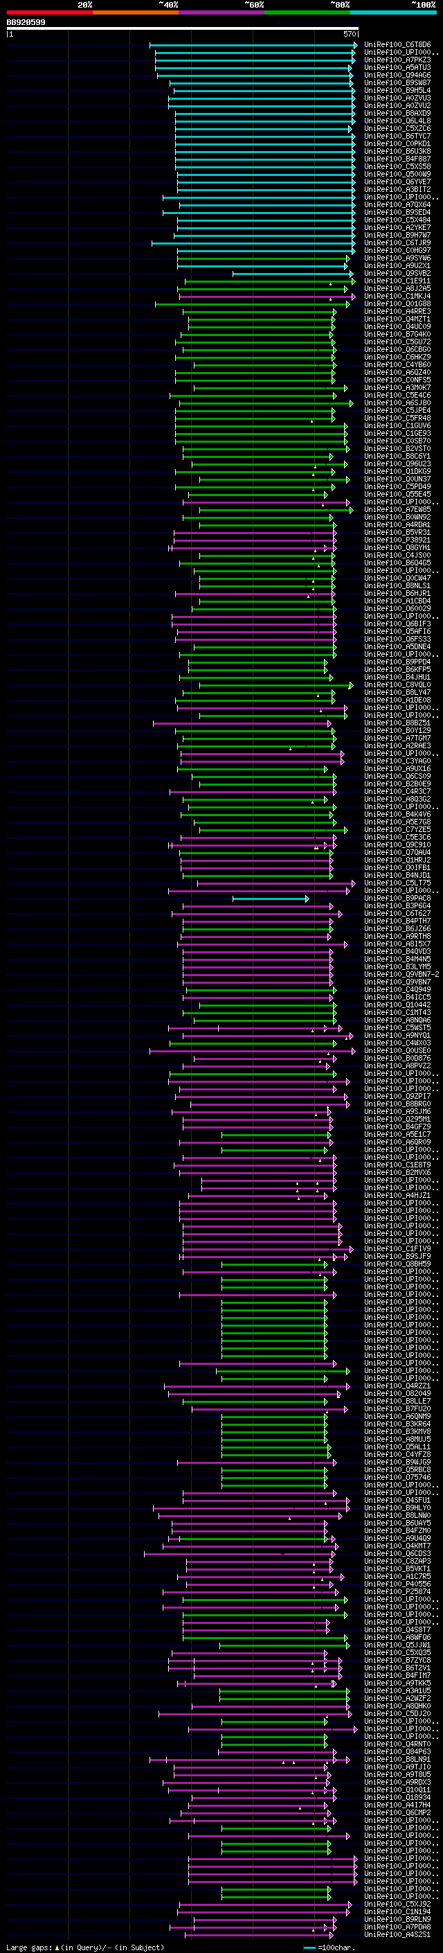The image size is (443, 1953).
Task: Open the UniRef100_B4F887 entry
Action: pyautogui.click(x=397, y=159)
